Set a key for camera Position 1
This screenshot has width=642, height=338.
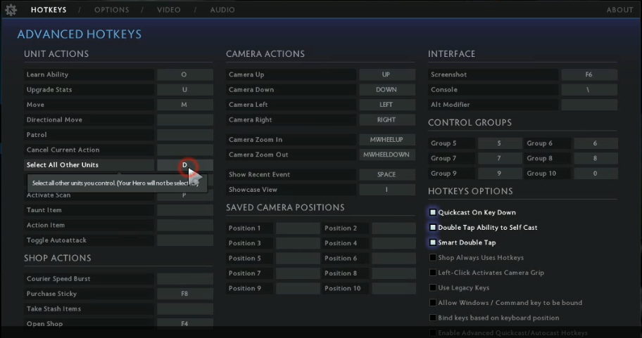(x=298, y=228)
